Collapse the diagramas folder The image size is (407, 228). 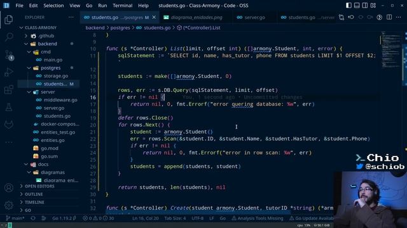[x=29, y=172]
